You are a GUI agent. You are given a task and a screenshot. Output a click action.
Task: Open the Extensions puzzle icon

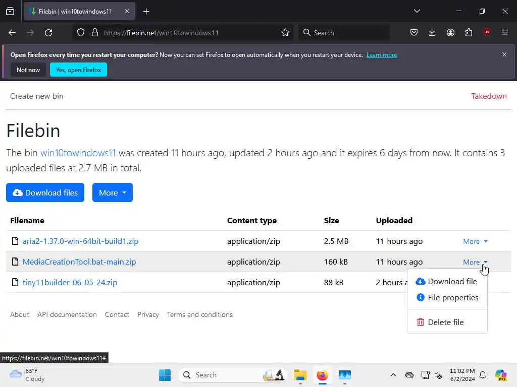[x=469, y=33]
